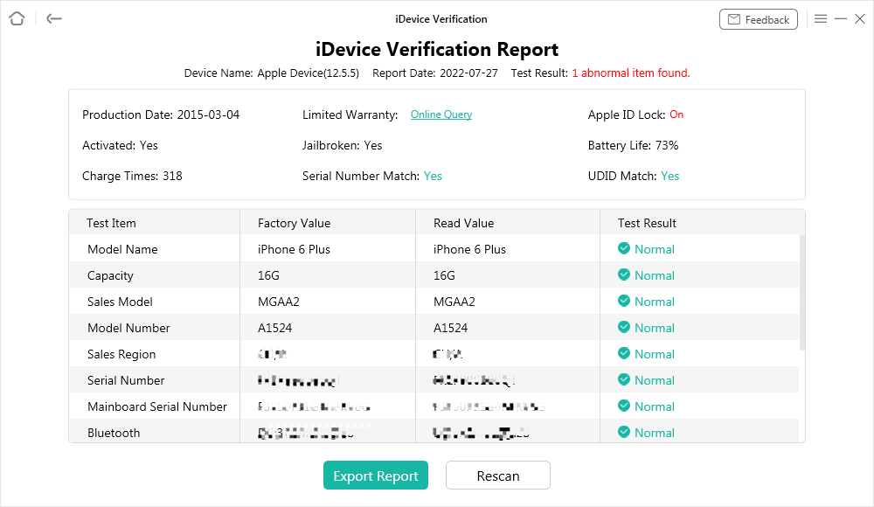Click the Capacity normal checkmark icon
Image resolution: width=874 pixels, height=507 pixels.
[624, 275]
